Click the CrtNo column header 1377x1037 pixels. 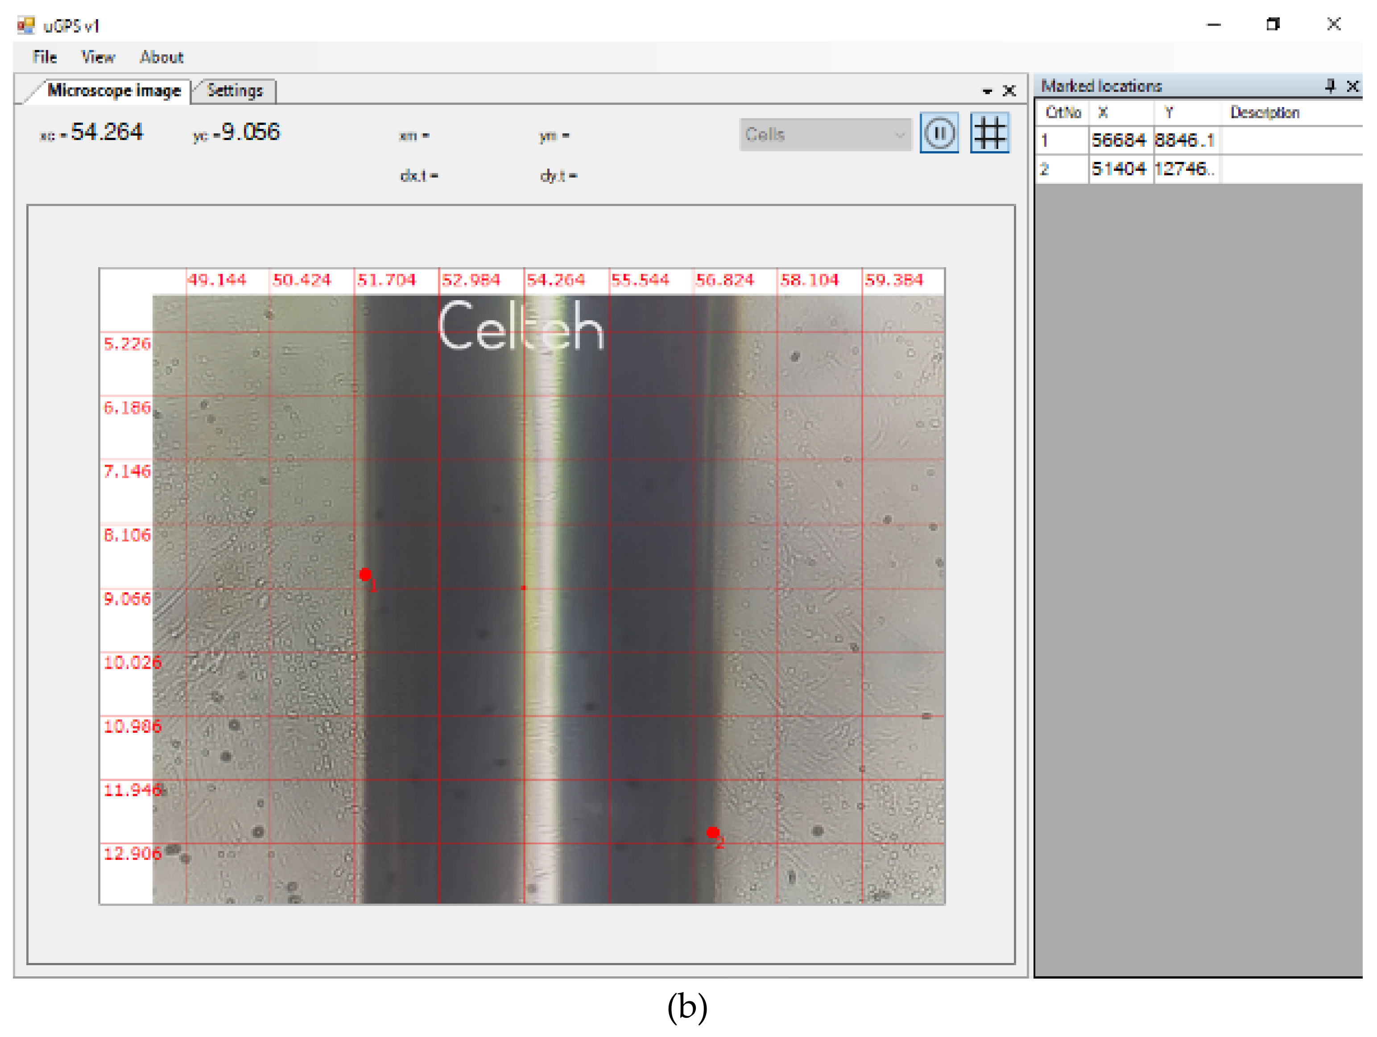(x=1063, y=113)
